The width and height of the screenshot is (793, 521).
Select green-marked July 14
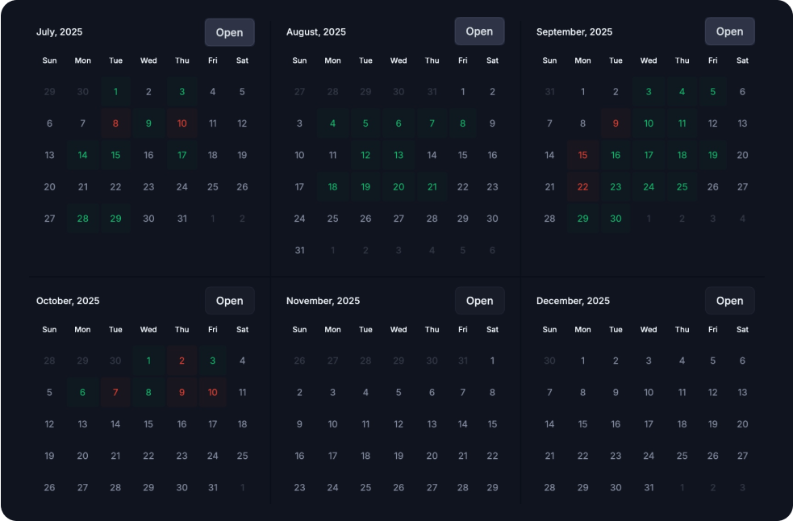[x=82, y=155]
